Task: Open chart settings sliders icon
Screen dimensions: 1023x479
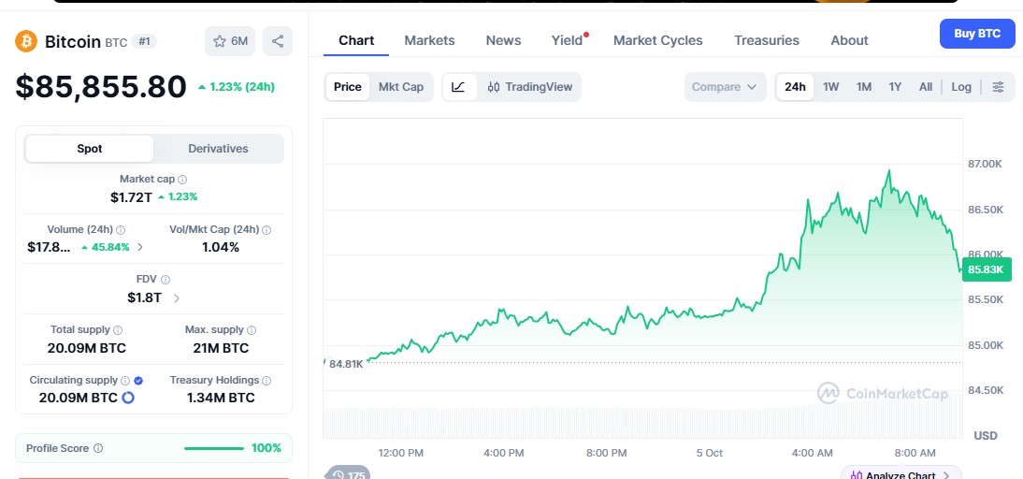Action: [998, 87]
